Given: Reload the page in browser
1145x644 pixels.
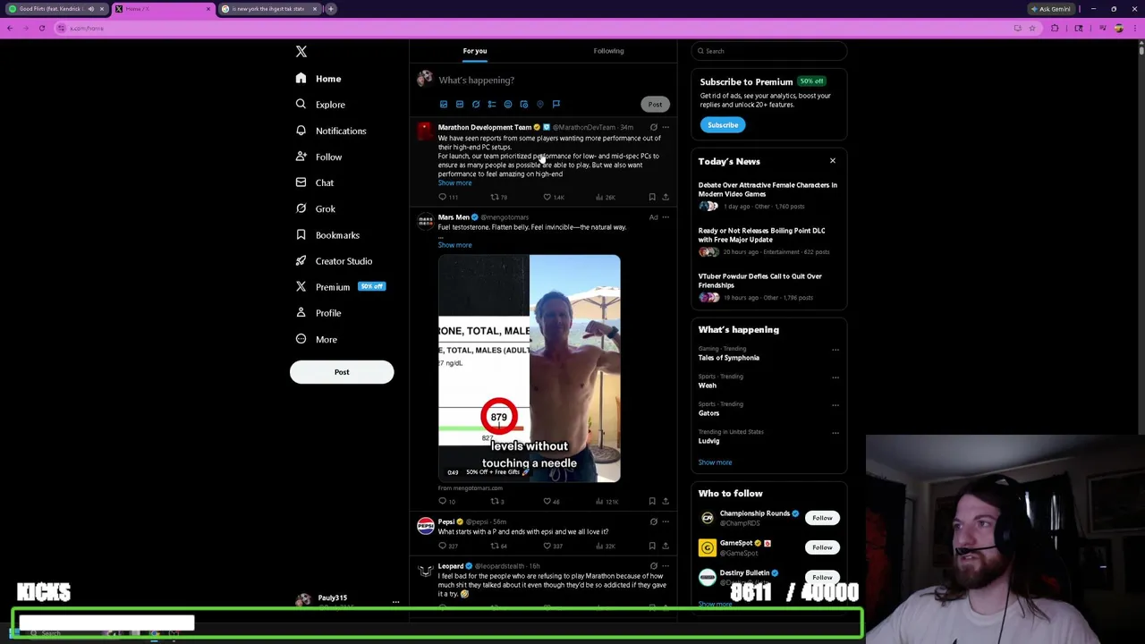Looking at the screenshot, I should click(41, 29).
